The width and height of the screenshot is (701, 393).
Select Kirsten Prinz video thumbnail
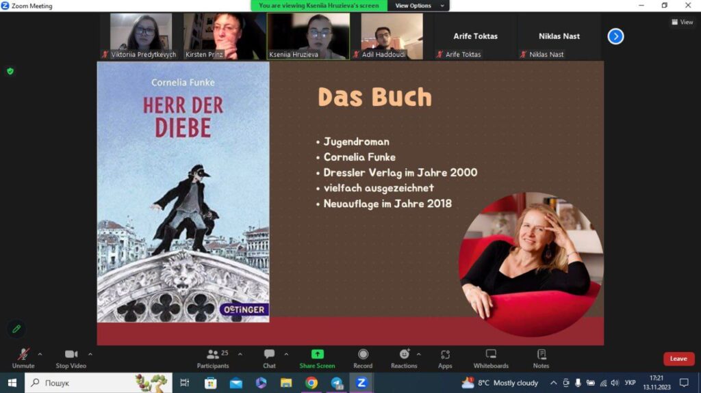pos(224,36)
